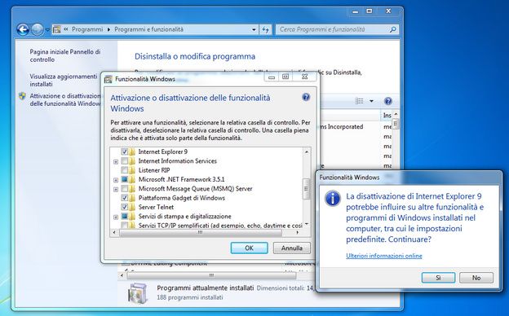
Task: Open Visualizza aggiornamenti installati link
Action: tap(64, 81)
